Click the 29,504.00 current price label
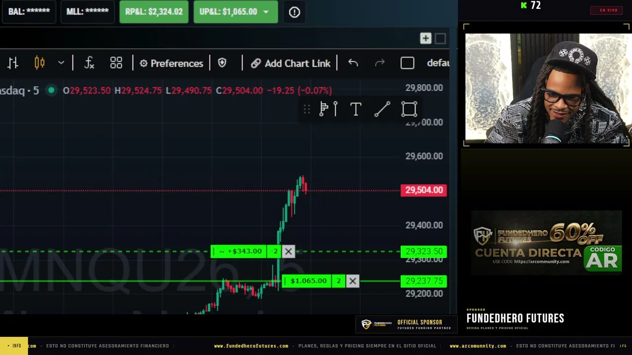This screenshot has height=355, width=632. point(424,190)
